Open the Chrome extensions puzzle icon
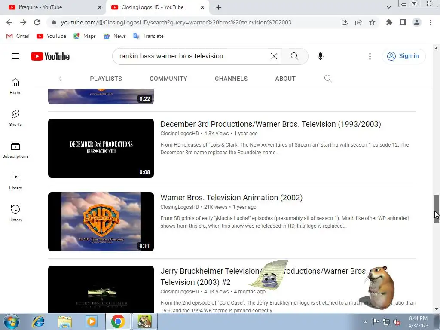The height and width of the screenshot is (330, 440). click(x=389, y=22)
